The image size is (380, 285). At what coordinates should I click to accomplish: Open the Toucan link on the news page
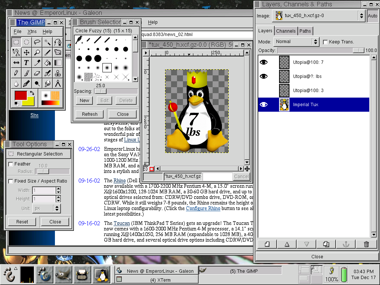(x=122, y=223)
